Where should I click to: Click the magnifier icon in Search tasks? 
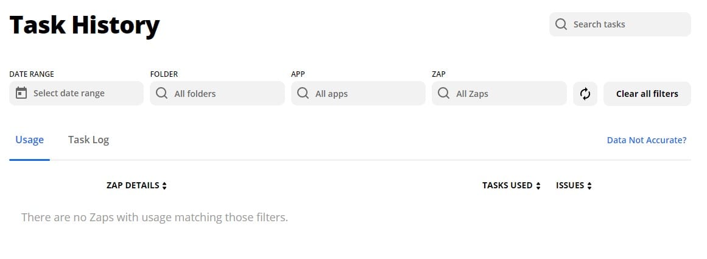561,24
